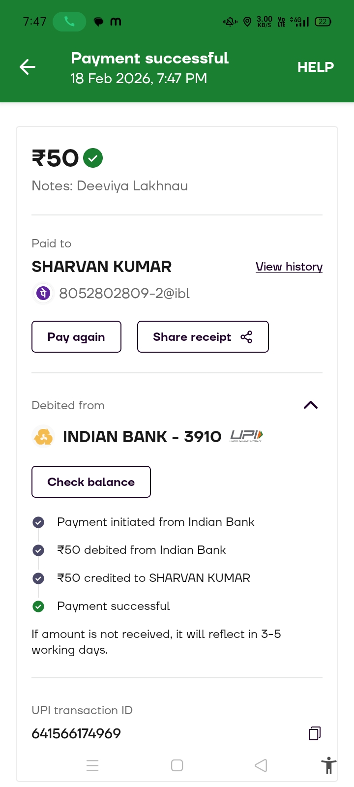Screen dimensions: 354x787
Task: Open the accessibility figure icon
Action: [x=328, y=766]
